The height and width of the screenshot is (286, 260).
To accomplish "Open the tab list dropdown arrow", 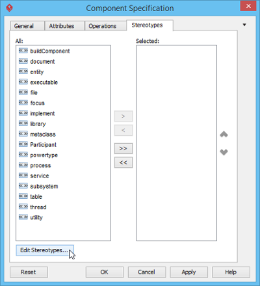I will 244,25.
